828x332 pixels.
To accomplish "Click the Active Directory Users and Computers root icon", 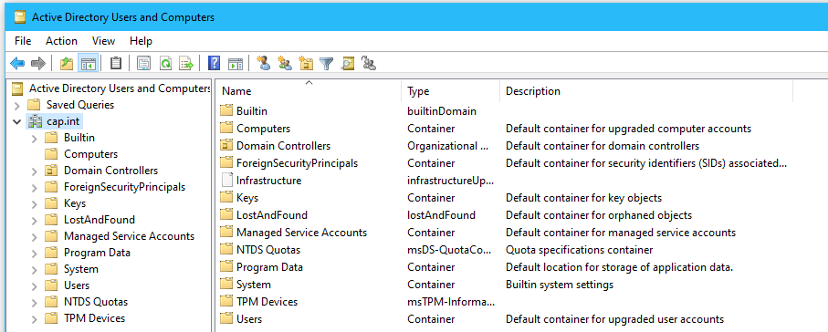I will (x=18, y=88).
